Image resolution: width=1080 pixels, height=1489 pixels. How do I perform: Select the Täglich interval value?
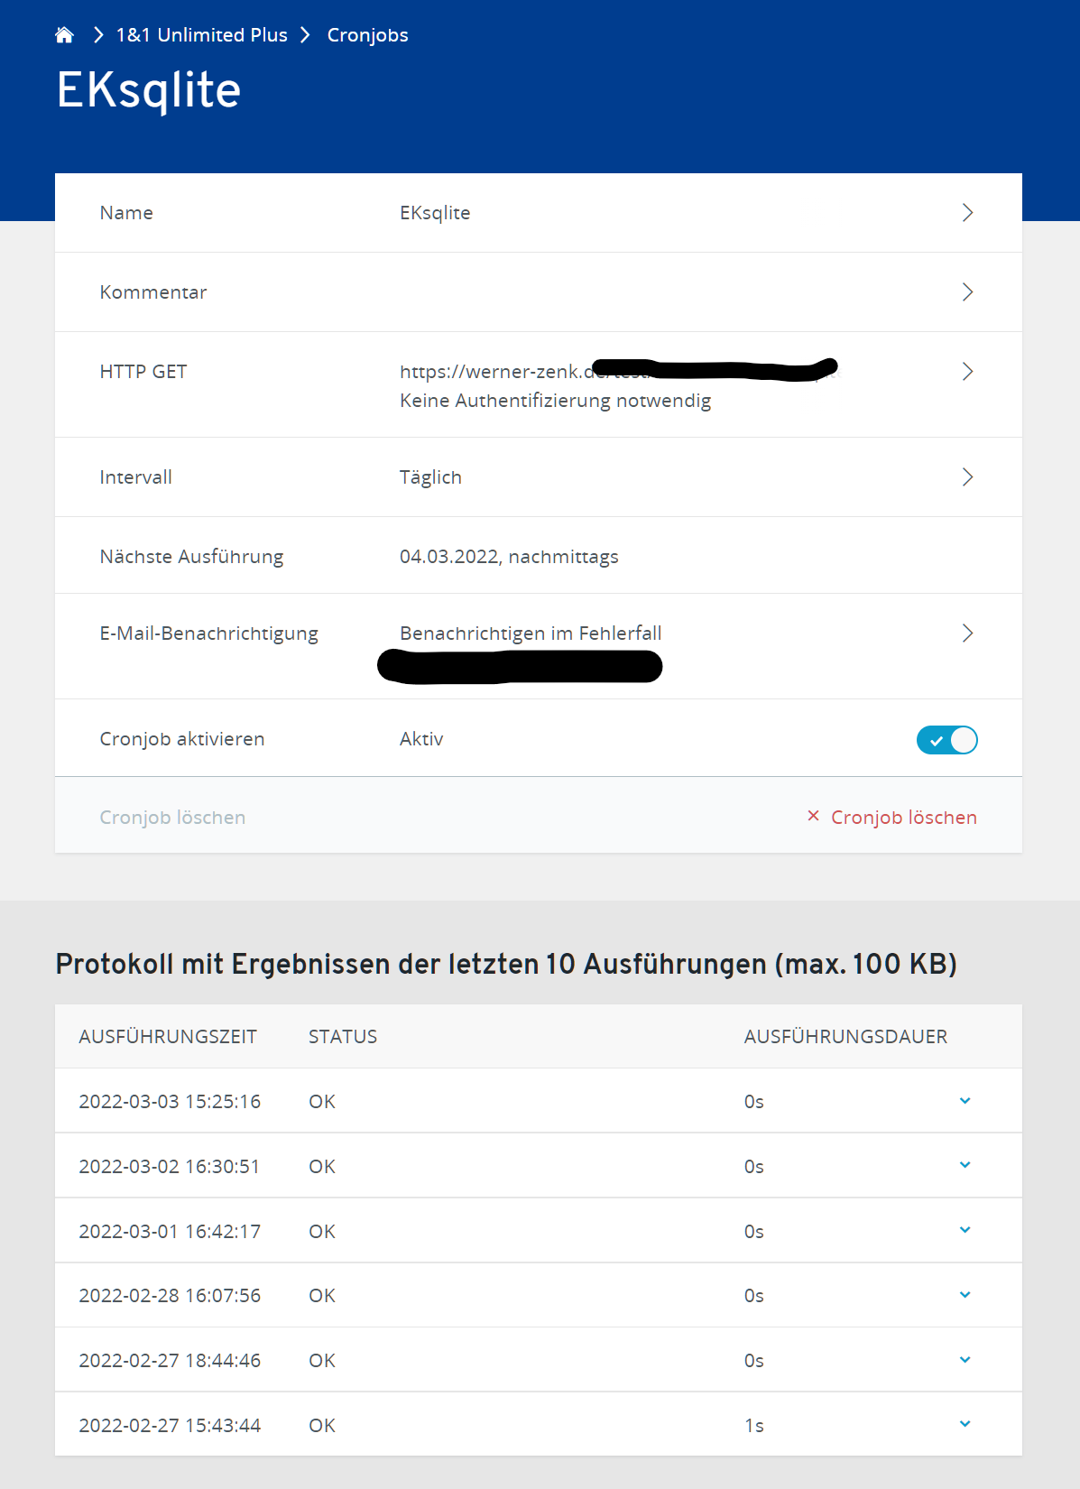[430, 477]
